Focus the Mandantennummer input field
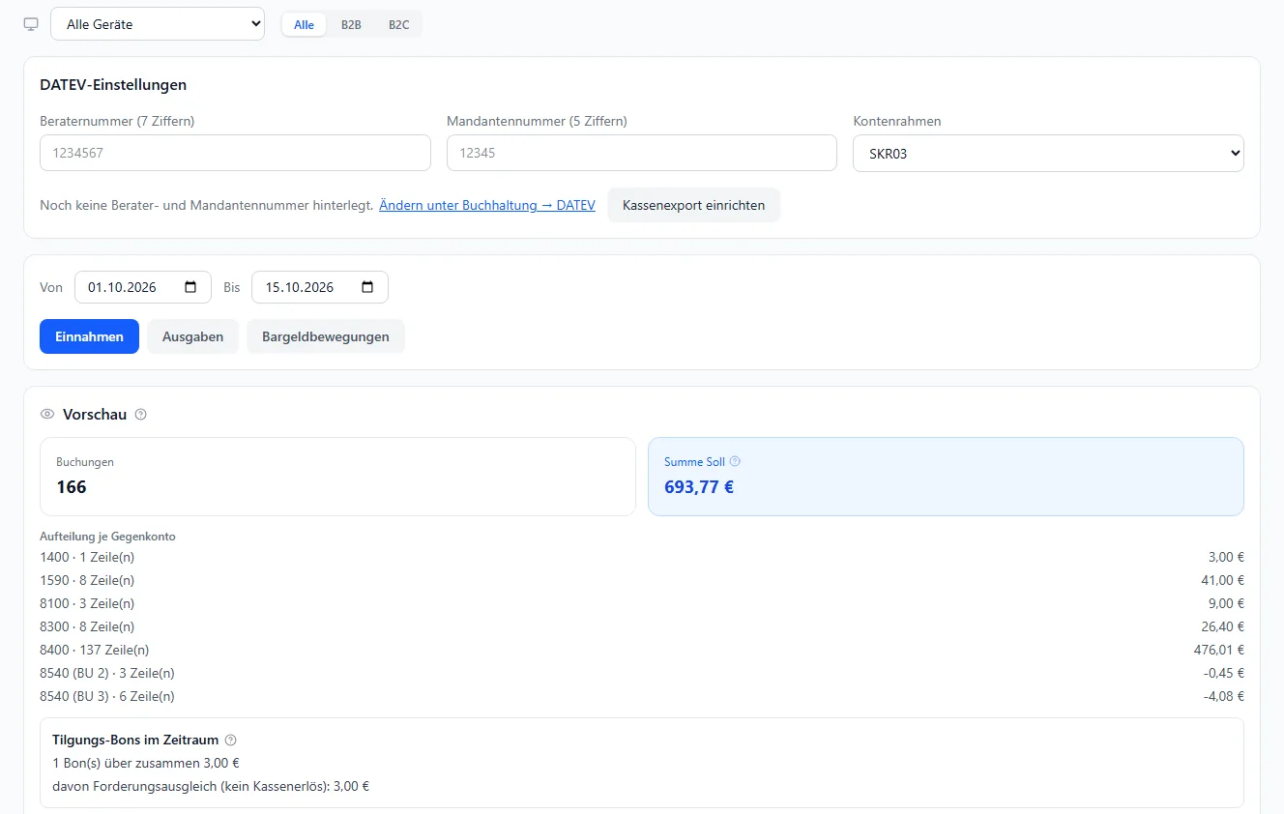The image size is (1284, 814). point(642,153)
